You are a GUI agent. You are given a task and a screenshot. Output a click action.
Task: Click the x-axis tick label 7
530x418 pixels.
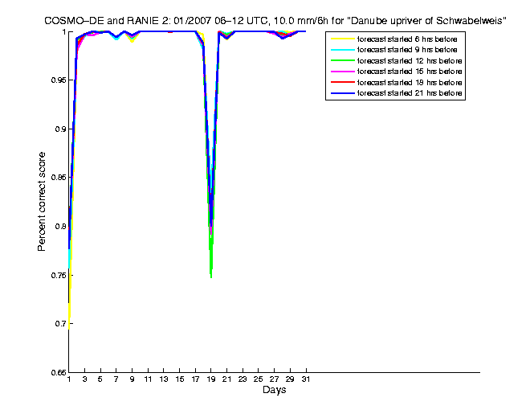(x=116, y=379)
